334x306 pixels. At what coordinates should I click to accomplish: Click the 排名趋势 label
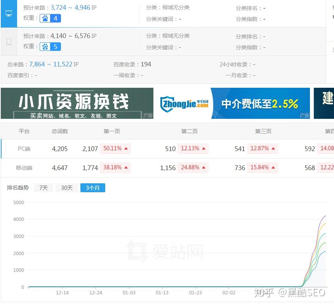(x=18, y=188)
